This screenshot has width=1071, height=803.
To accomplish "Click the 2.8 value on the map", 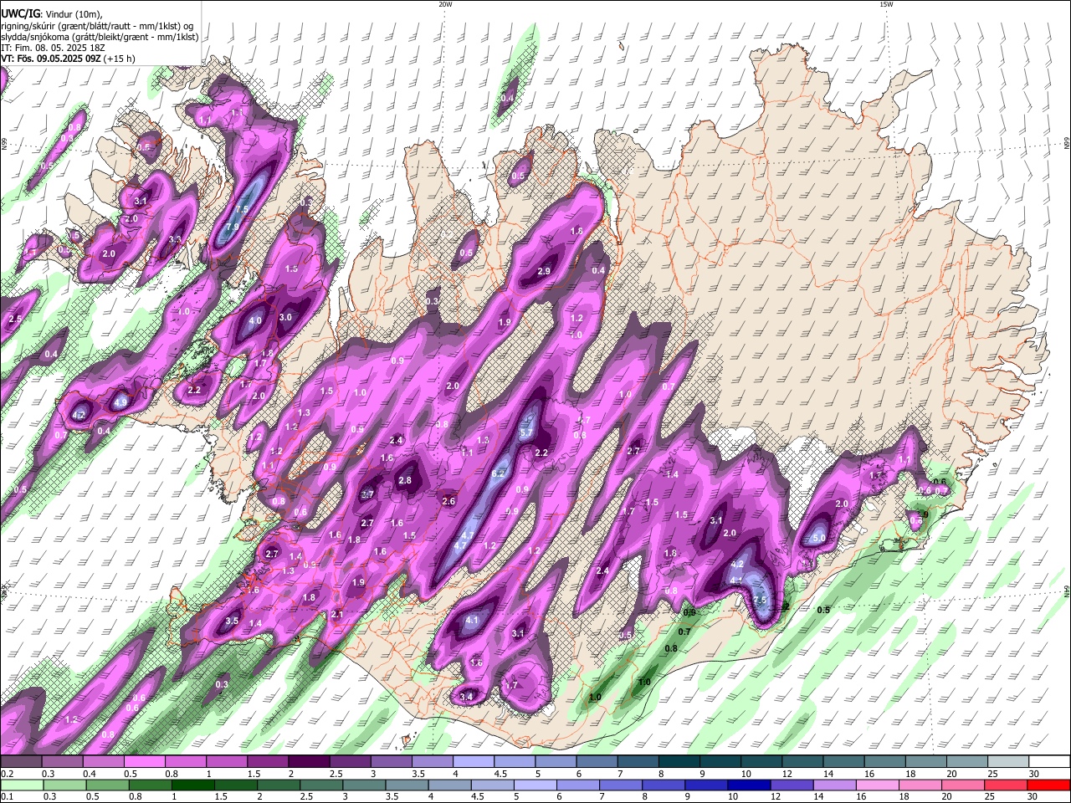I will [405, 480].
